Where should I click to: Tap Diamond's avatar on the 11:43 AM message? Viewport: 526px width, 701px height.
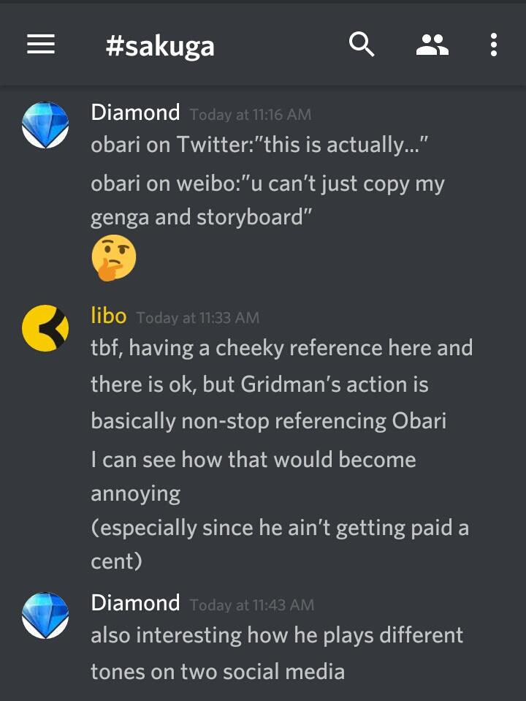[45, 615]
